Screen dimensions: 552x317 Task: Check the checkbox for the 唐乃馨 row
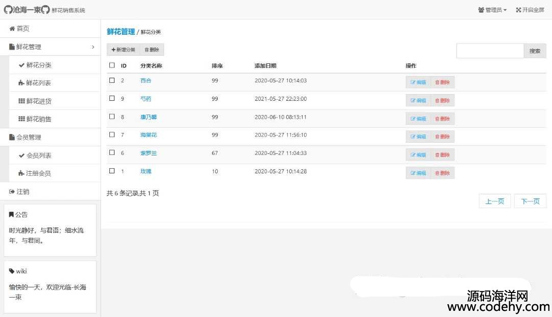pyautogui.click(x=112, y=117)
